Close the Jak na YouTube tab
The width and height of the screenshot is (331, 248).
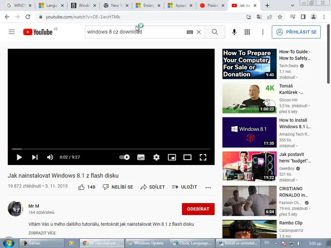coord(255,5)
